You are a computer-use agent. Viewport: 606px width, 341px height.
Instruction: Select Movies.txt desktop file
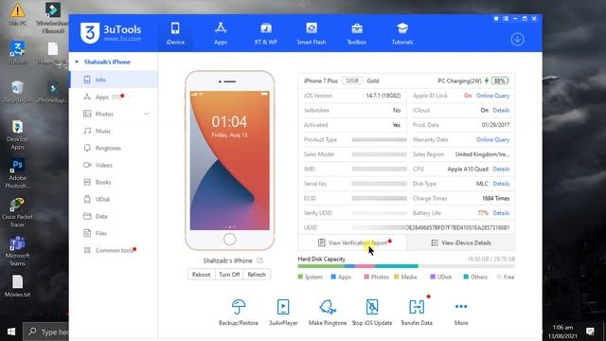pos(17,286)
